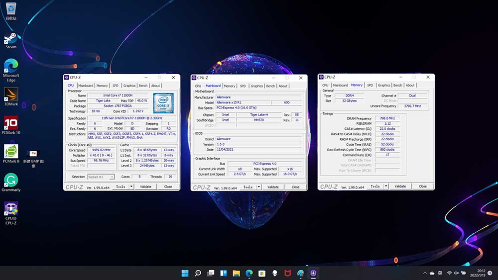Click Validate in the left CPU-Z window

tap(146, 187)
